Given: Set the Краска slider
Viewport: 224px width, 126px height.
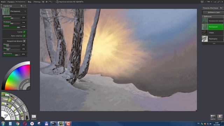Looking at the screenshot, I should coord(12,27).
